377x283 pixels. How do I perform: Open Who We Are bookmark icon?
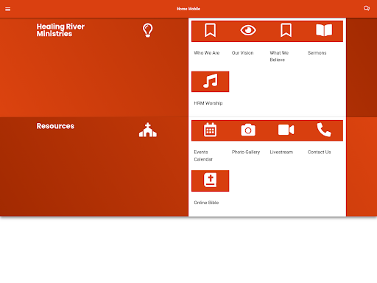211,30
